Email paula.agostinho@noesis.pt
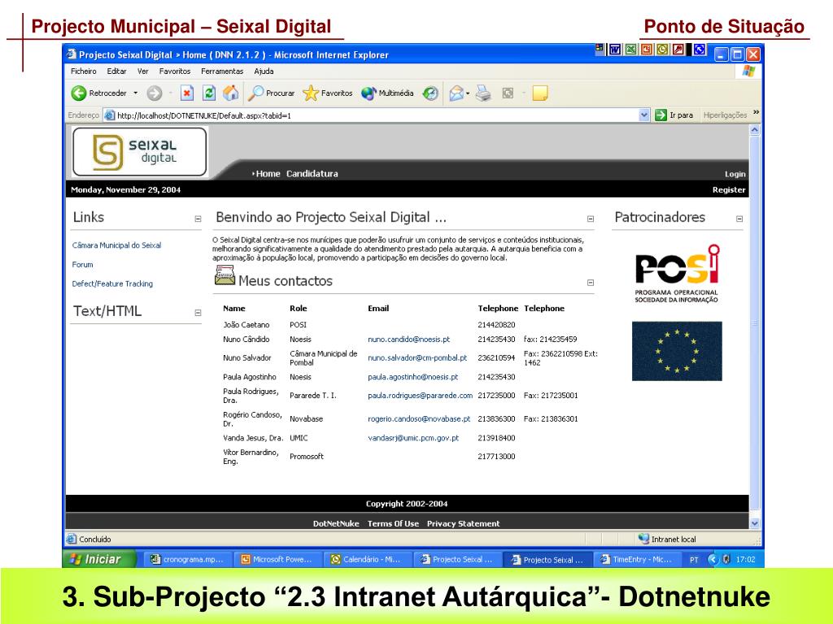The height and width of the screenshot is (624, 833). click(x=412, y=377)
